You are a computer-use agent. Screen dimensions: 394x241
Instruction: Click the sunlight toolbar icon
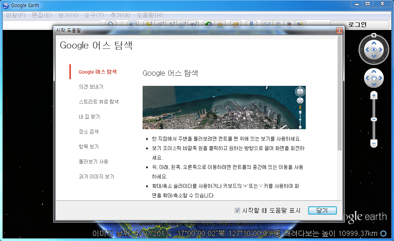[220, 24]
